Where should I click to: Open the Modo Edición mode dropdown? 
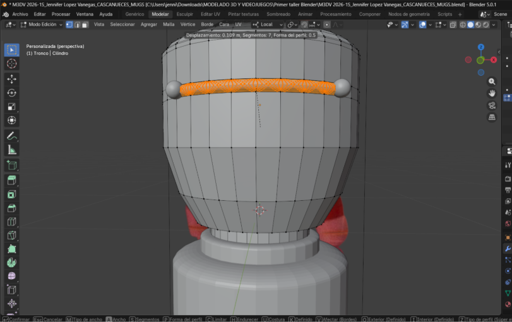(x=42, y=25)
